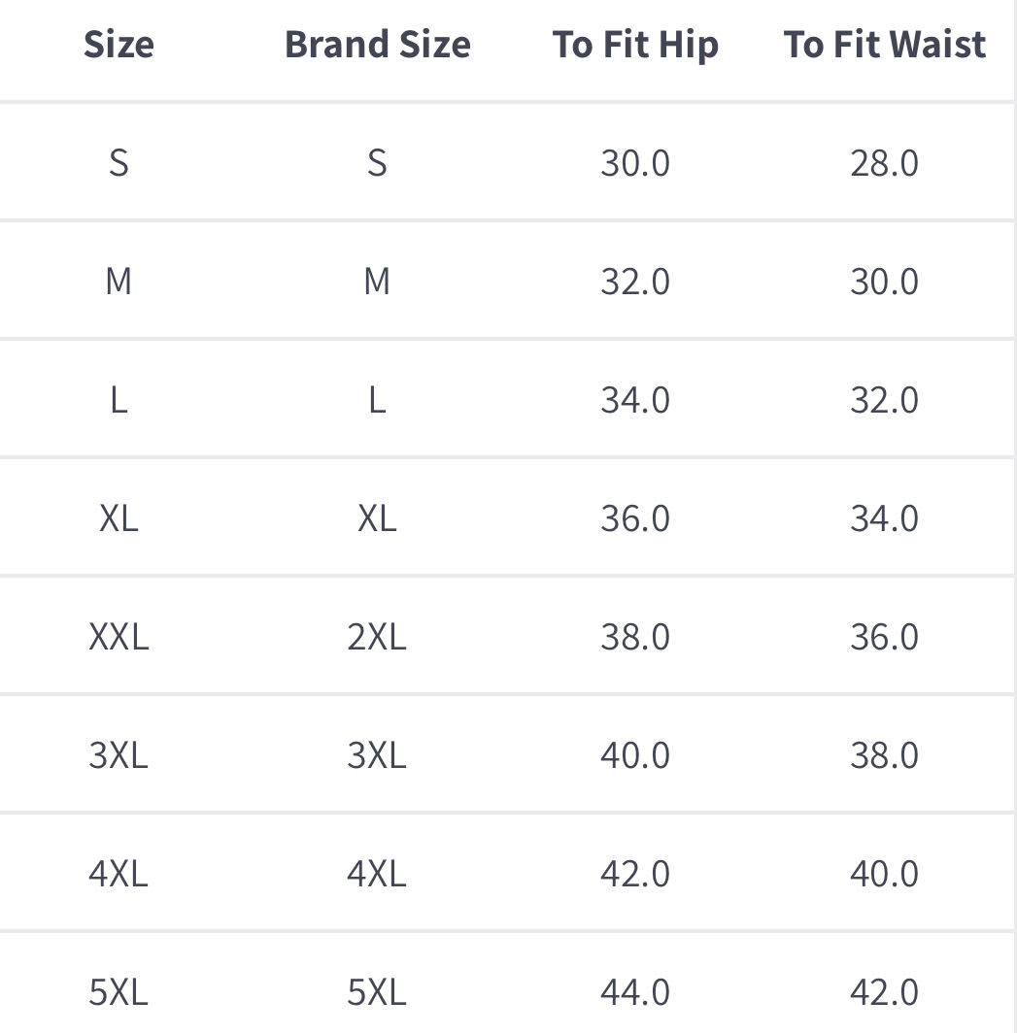The height and width of the screenshot is (1033, 1017).
Task: Select hip value 44.0 in 5XL row
Action: (x=635, y=992)
